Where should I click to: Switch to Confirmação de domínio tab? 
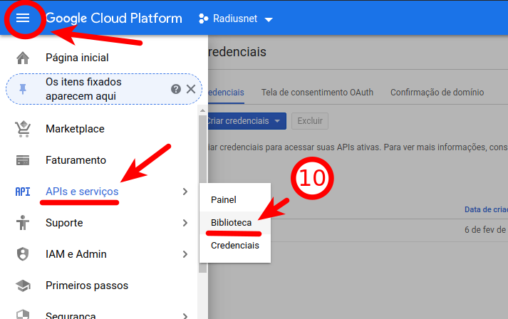[437, 93]
